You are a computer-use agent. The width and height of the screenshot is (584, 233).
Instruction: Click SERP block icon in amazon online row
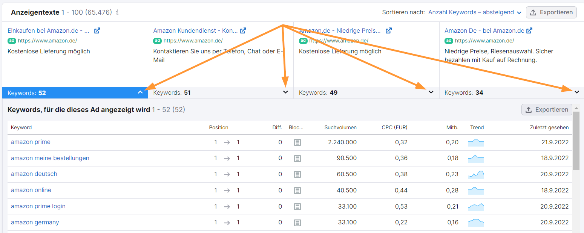[297, 191]
